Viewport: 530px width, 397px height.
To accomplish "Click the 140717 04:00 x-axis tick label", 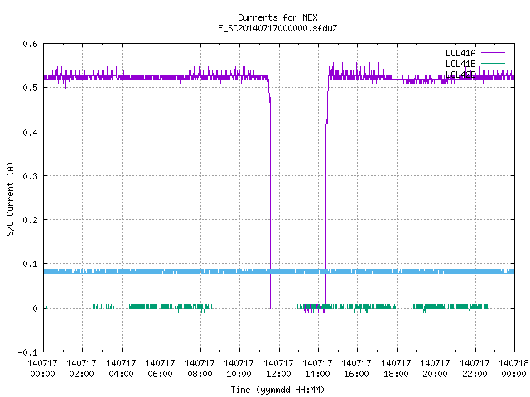I will (121, 369).
